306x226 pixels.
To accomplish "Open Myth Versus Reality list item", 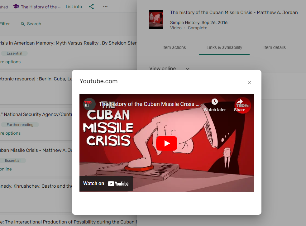I will tap(68, 43).
